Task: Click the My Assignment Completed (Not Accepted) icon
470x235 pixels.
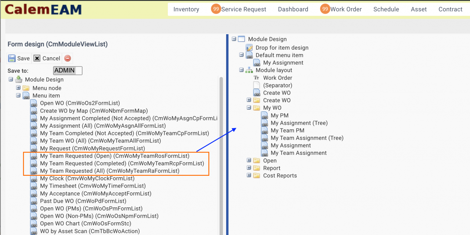Action: (x=34, y=118)
